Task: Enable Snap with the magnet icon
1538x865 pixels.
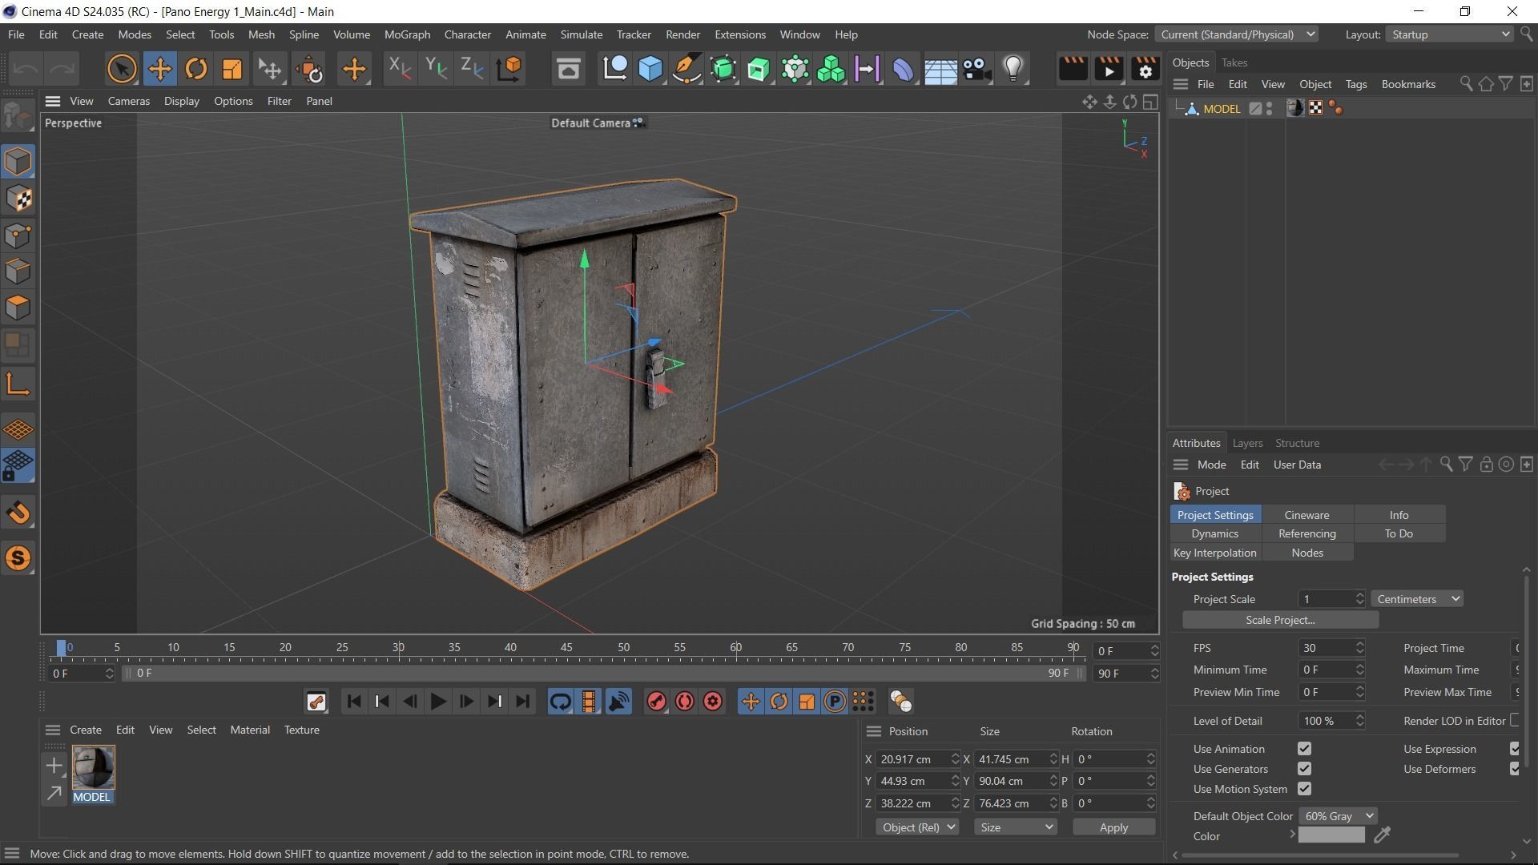Action: [18, 513]
